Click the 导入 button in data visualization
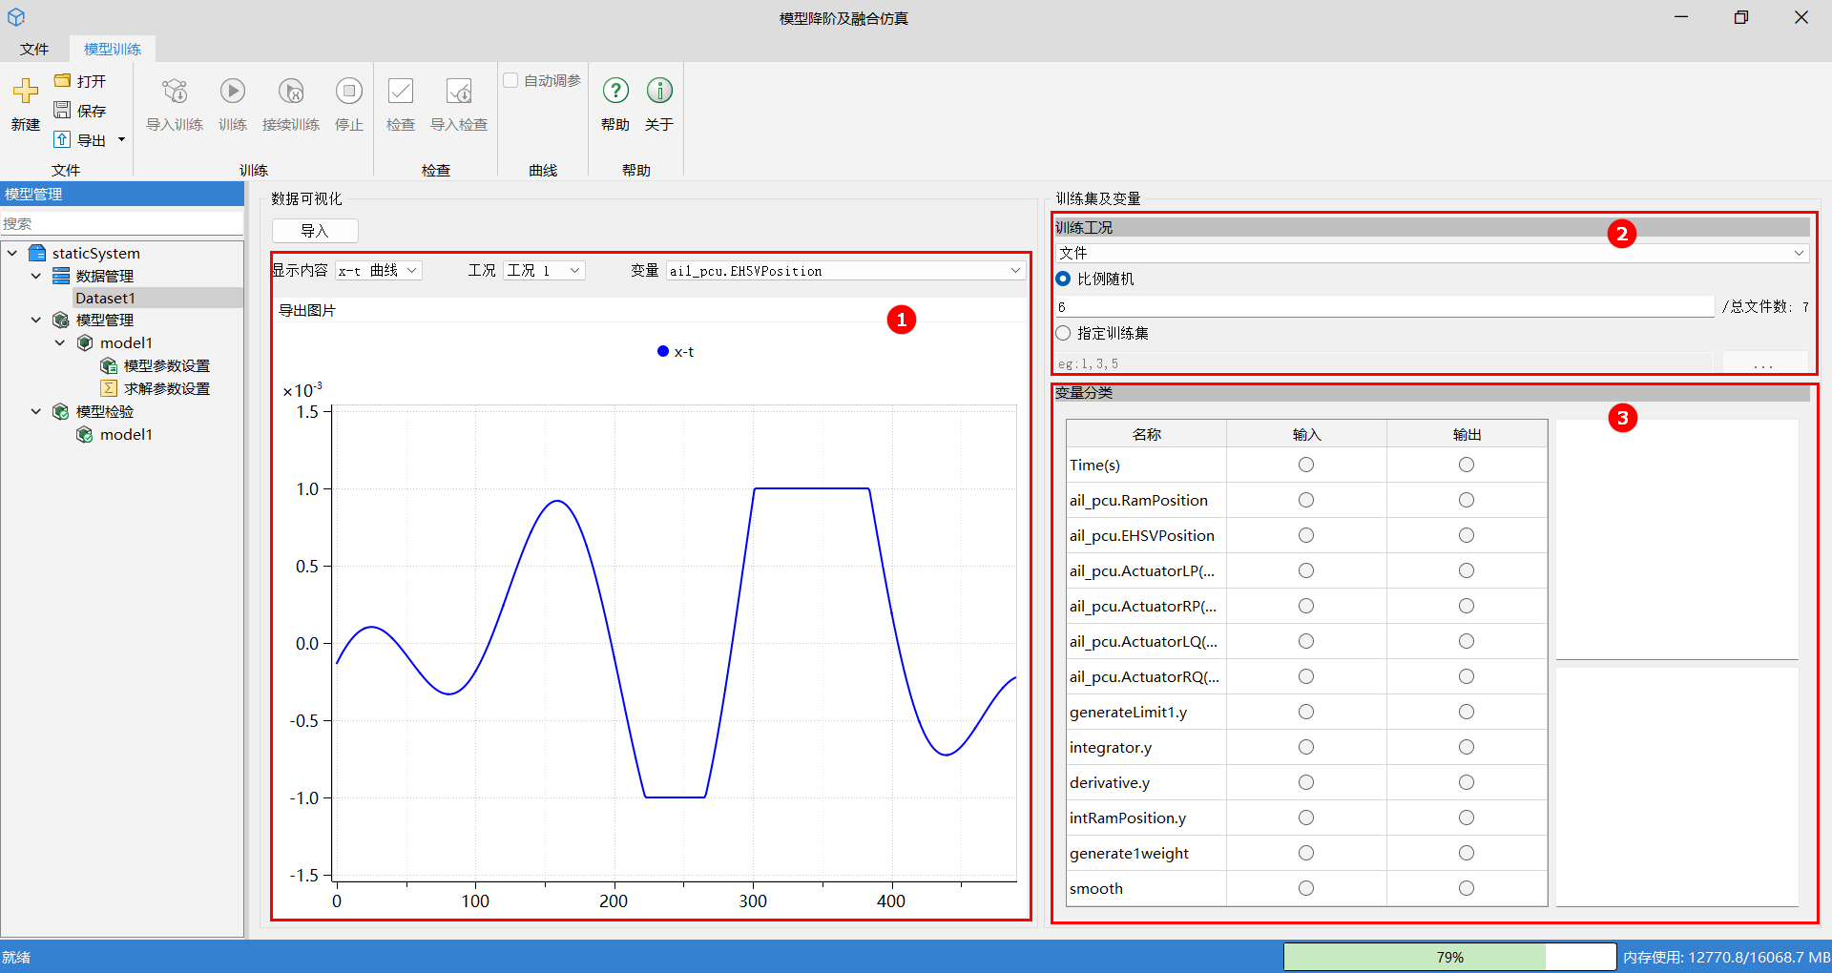The width and height of the screenshot is (1832, 973). click(x=315, y=231)
